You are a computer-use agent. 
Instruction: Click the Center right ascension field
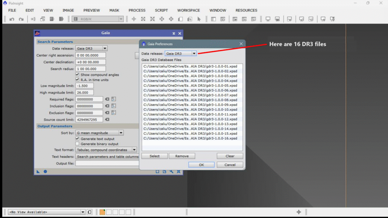click(91, 55)
